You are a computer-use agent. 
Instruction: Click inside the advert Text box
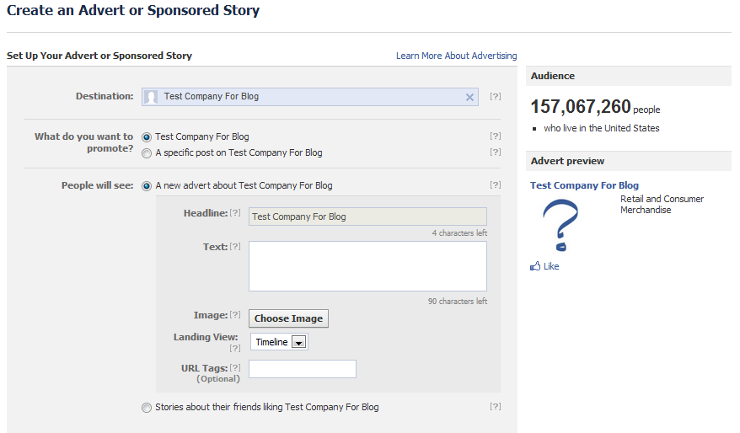[367, 266]
